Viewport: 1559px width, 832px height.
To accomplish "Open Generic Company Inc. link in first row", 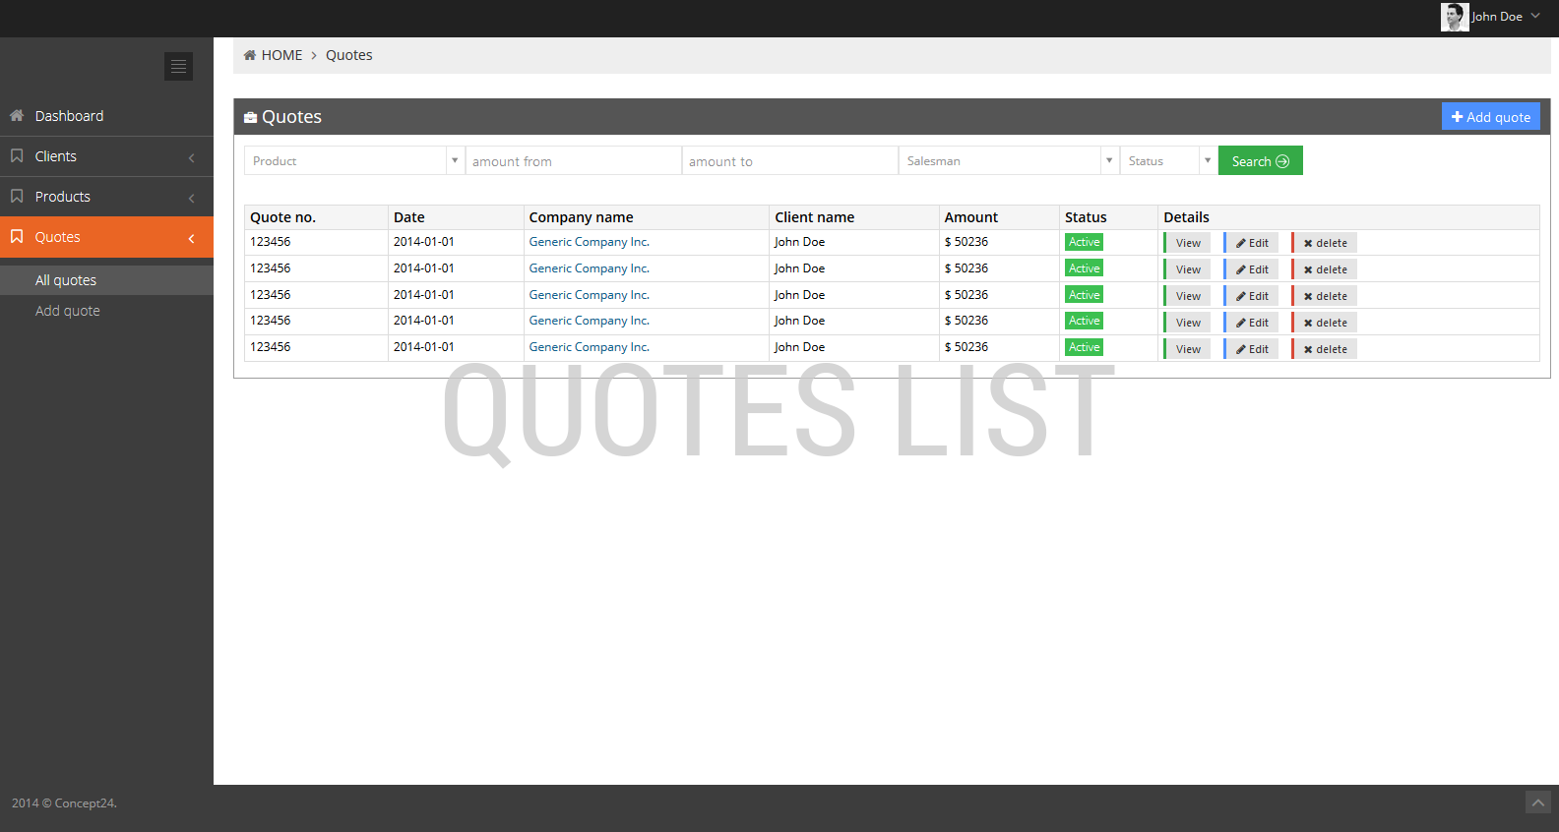I will [x=589, y=242].
